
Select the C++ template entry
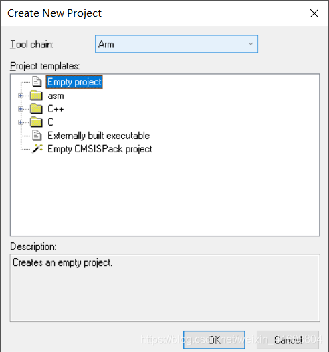[56, 109]
